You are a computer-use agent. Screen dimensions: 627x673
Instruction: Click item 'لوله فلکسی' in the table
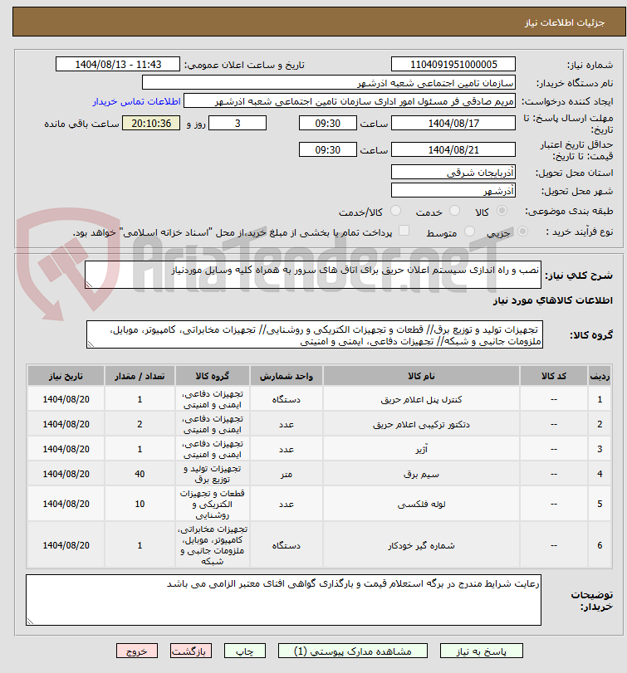tap(421, 504)
